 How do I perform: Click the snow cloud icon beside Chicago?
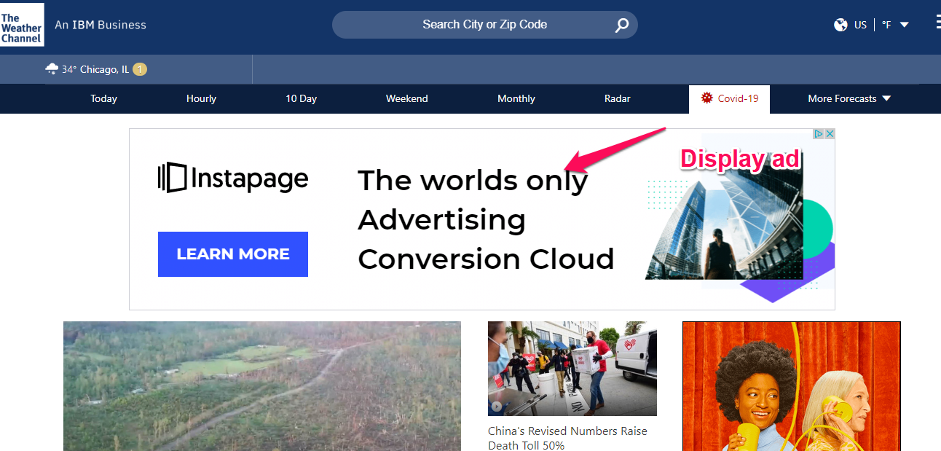coord(52,69)
